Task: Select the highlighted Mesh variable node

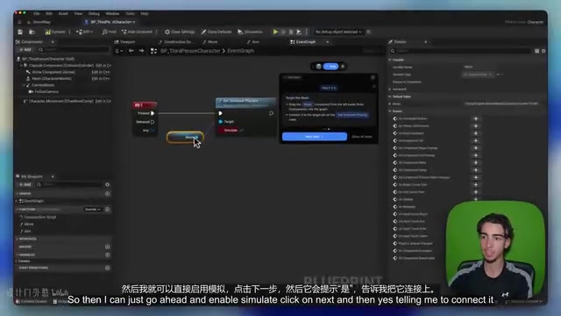Action: point(185,137)
